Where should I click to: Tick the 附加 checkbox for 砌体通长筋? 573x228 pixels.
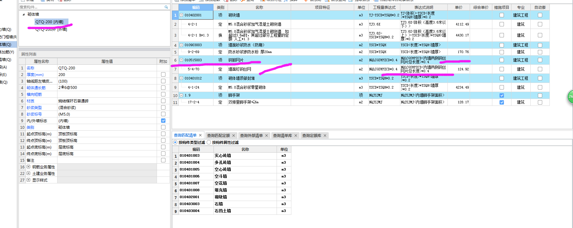click(163, 88)
